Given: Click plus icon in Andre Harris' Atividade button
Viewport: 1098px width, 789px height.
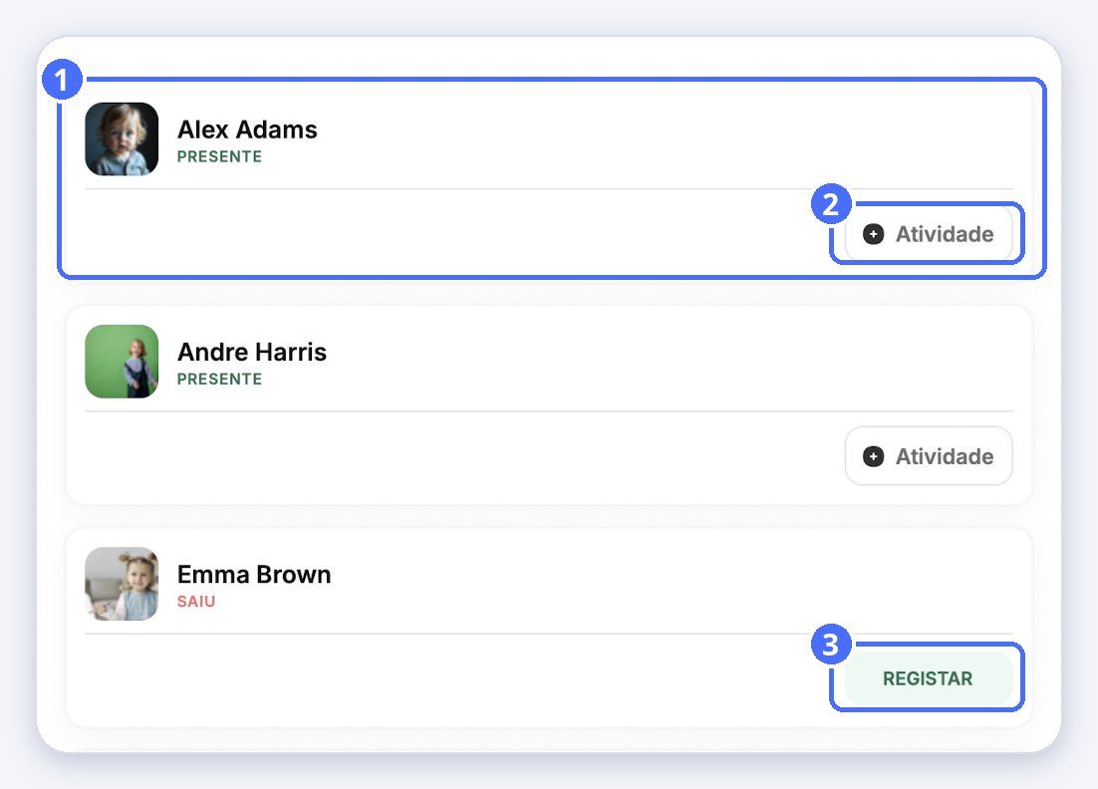Looking at the screenshot, I should (873, 456).
